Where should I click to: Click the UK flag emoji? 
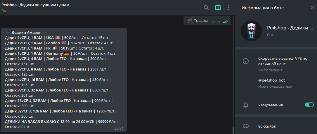[x=64, y=43]
